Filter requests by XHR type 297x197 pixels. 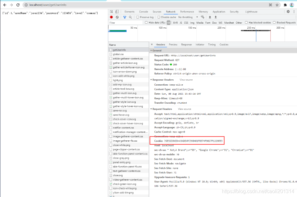[x=175, y=23]
